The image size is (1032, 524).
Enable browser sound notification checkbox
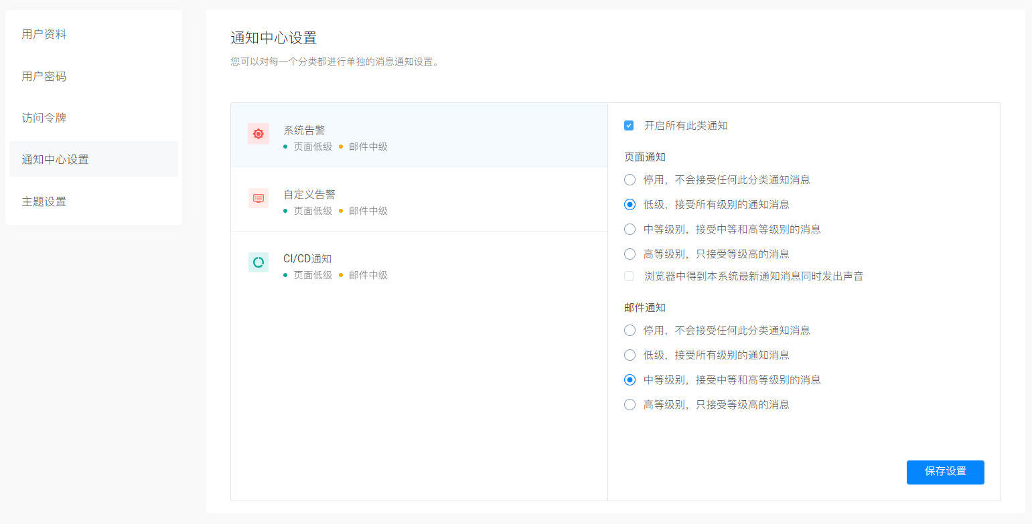pyautogui.click(x=629, y=276)
